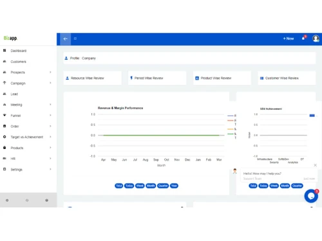Image resolution: width=322 pixels, height=241 pixels.
Task: Select Month filter under Revenue & Margin chart
Action: coord(151,186)
